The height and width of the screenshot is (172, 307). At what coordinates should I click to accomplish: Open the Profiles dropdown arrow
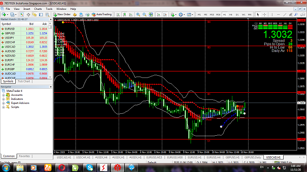click(x=16, y=15)
